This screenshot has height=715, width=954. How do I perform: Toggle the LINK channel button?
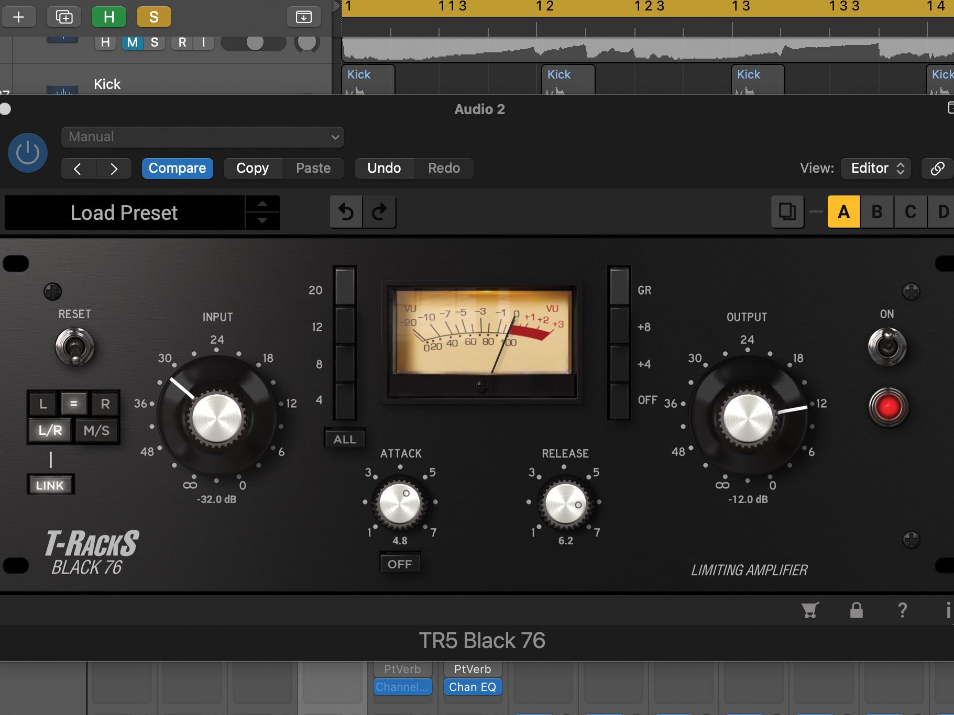pos(50,485)
